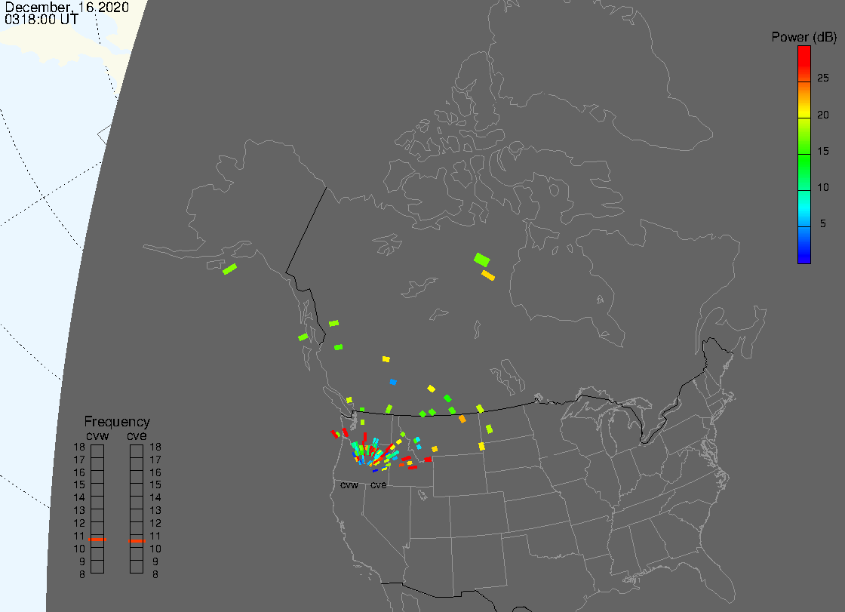Click the 0318:00 UT time stamp

(41, 20)
